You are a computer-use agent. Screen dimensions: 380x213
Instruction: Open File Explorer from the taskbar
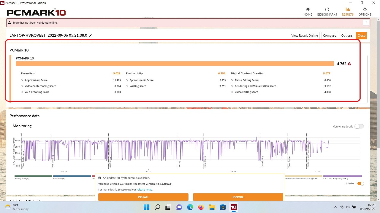(x=212, y=207)
